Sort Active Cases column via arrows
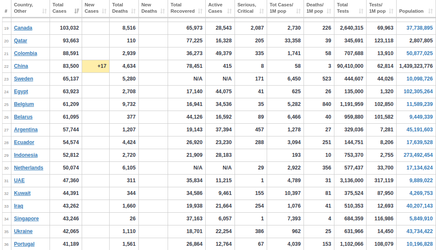 (229, 11)
